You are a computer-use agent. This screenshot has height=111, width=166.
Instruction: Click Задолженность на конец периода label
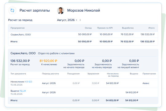pyautogui.click(x=102, y=66)
